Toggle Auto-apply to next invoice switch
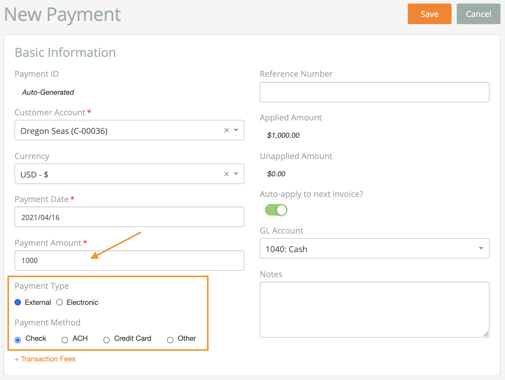This screenshot has height=380, width=505. coord(276,210)
